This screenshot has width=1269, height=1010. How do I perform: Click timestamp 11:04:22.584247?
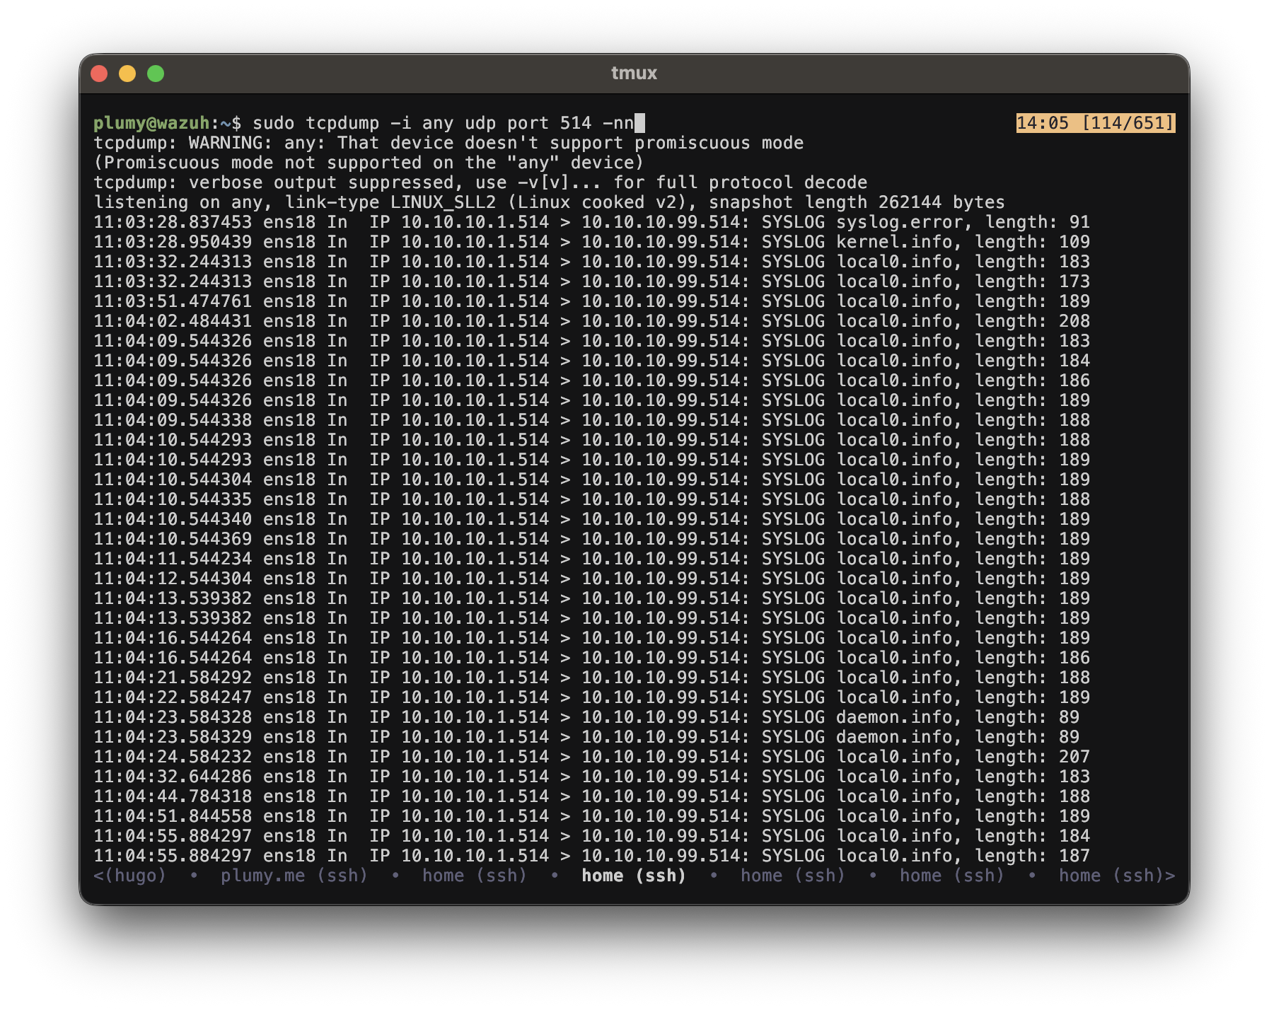pyautogui.click(x=173, y=697)
